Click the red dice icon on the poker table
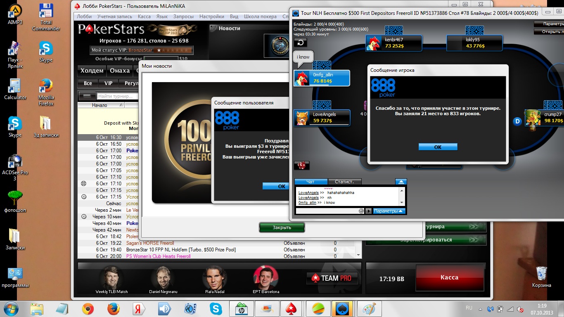The image size is (564, 317). pyautogui.click(x=301, y=166)
